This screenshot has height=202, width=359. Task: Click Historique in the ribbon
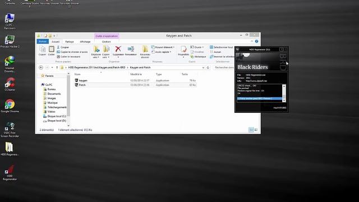pyautogui.click(x=198, y=57)
